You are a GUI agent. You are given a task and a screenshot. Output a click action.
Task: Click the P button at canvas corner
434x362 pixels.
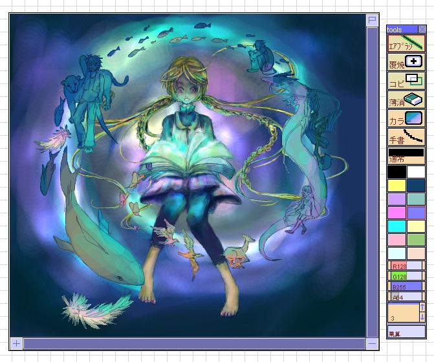373,20
